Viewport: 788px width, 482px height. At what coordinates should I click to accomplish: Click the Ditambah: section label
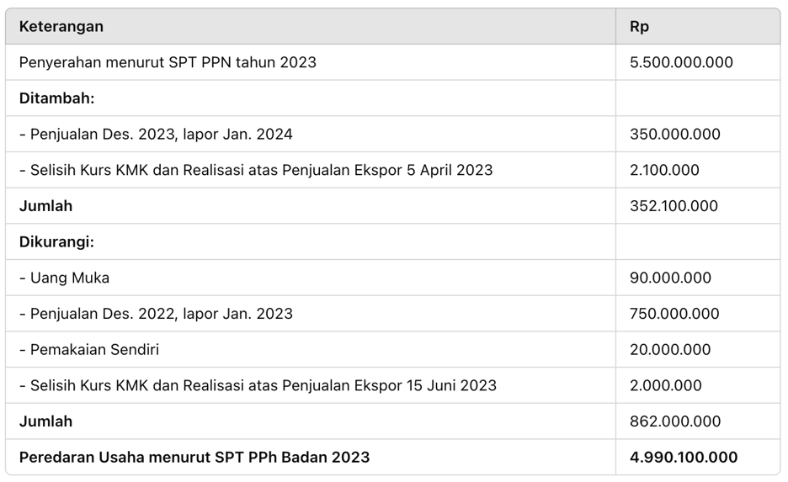coord(56,98)
